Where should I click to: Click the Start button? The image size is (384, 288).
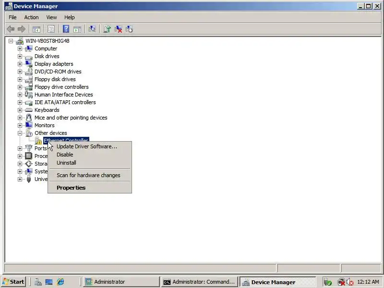click(x=14, y=282)
